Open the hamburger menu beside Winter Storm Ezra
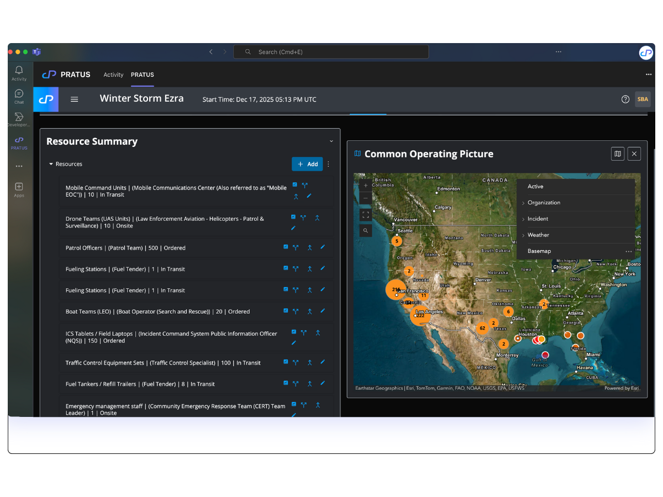663x497 pixels. (74, 99)
